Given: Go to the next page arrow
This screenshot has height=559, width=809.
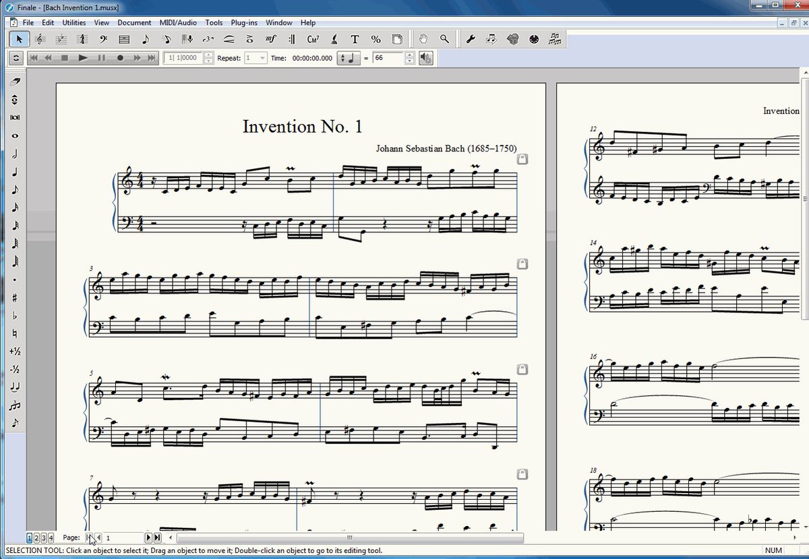Looking at the screenshot, I should [149, 537].
